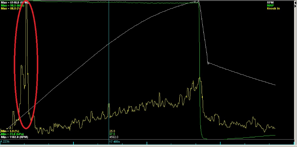Click the Max 6140.0 RPM readout

[14, 3]
